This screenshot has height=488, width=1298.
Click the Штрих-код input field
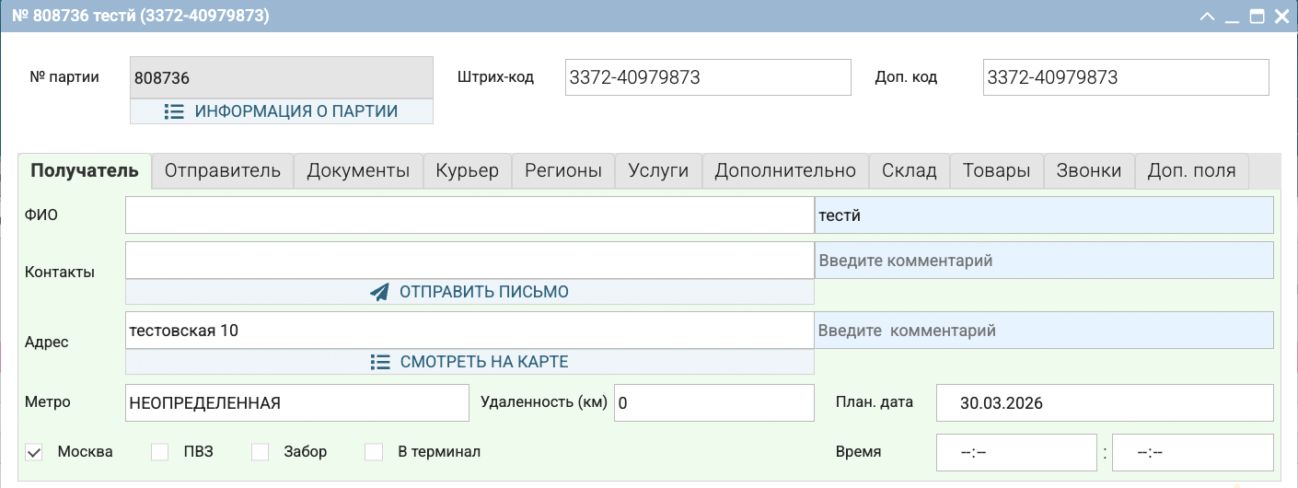pyautogui.click(x=708, y=77)
